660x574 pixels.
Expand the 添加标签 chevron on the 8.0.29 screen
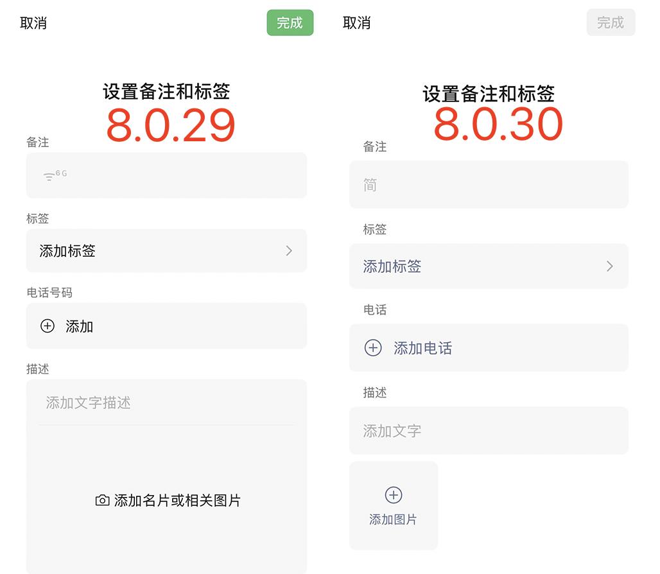click(x=289, y=251)
